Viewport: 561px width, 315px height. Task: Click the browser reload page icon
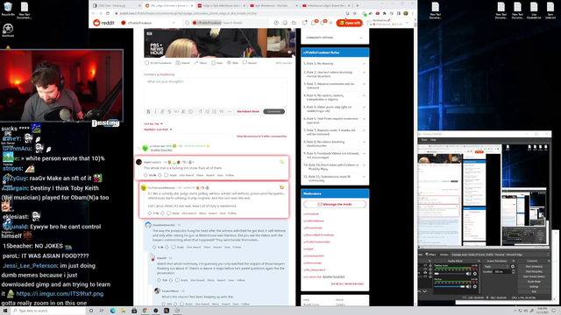point(107,13)
